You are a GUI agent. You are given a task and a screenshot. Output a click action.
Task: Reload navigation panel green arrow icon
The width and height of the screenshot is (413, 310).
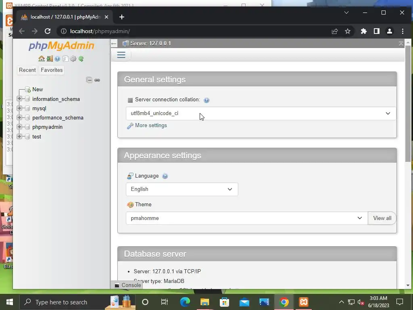click(x=81, y=59)
